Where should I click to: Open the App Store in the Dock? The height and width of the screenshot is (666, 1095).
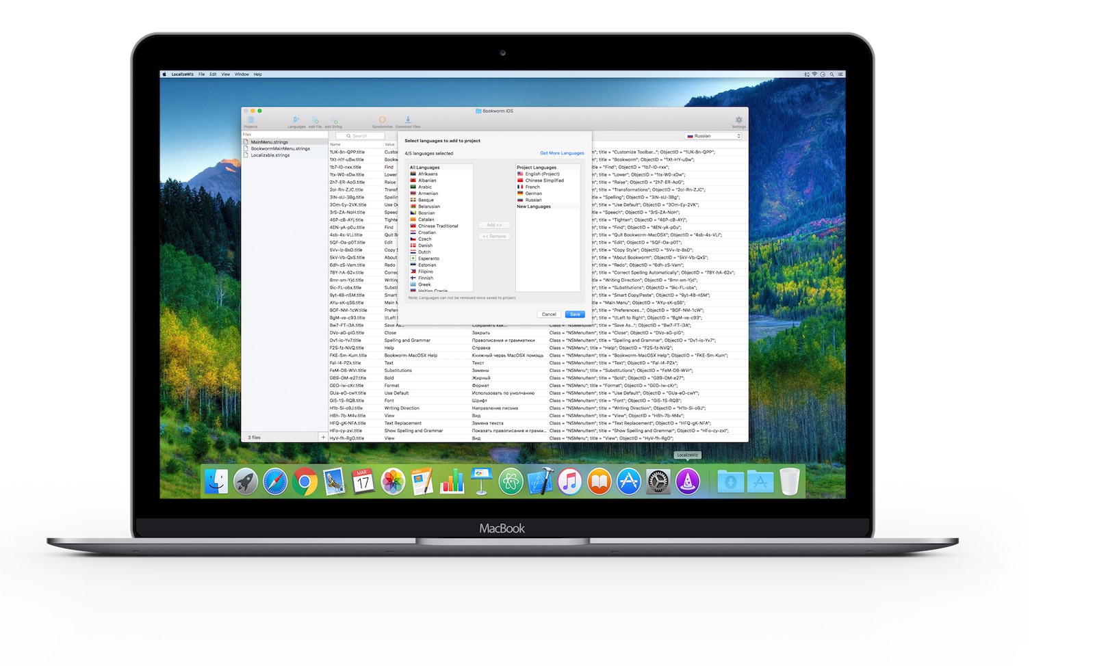[x=628, y=482]
